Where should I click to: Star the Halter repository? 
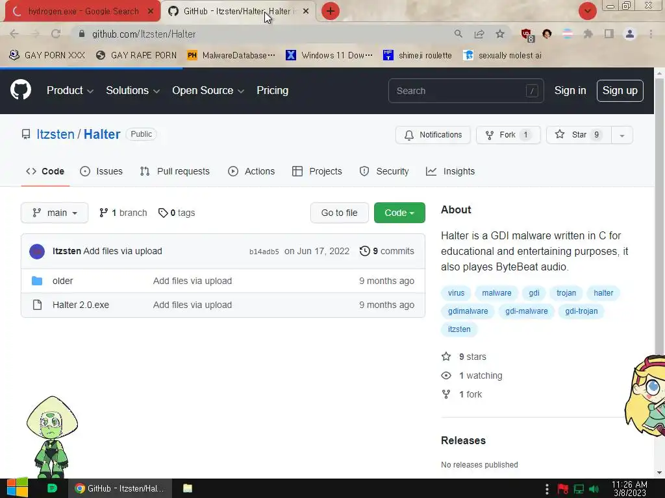579,135
